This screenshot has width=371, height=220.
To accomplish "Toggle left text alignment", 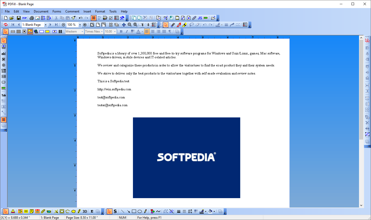I will point(147,32).
